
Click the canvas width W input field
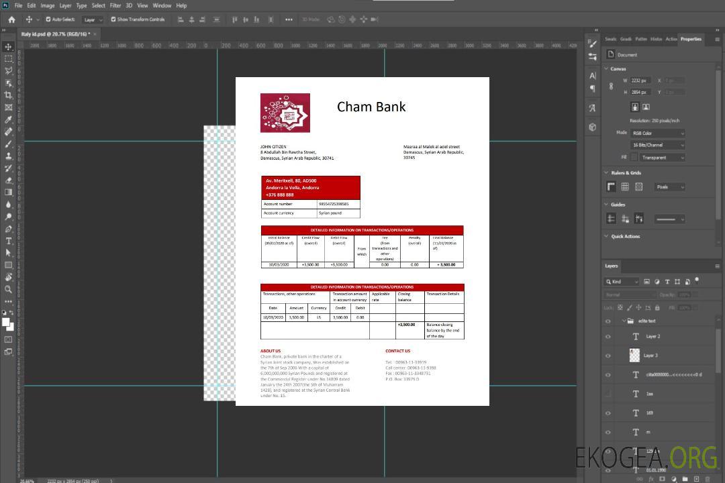point(640,80)
